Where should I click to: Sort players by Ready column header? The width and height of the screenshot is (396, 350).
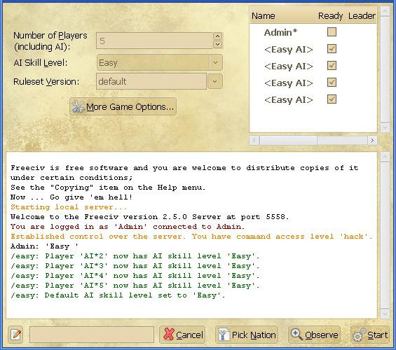[x=330, y=16]
